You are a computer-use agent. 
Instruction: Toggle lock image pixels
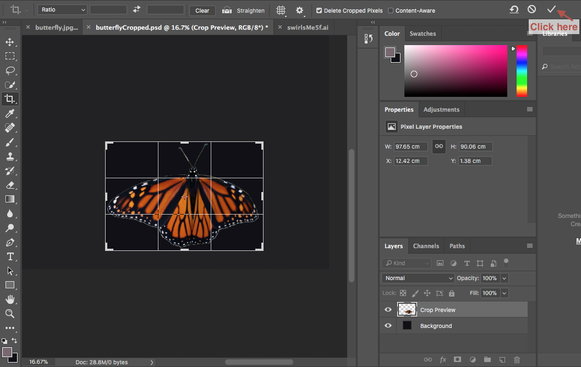point(415,293)
